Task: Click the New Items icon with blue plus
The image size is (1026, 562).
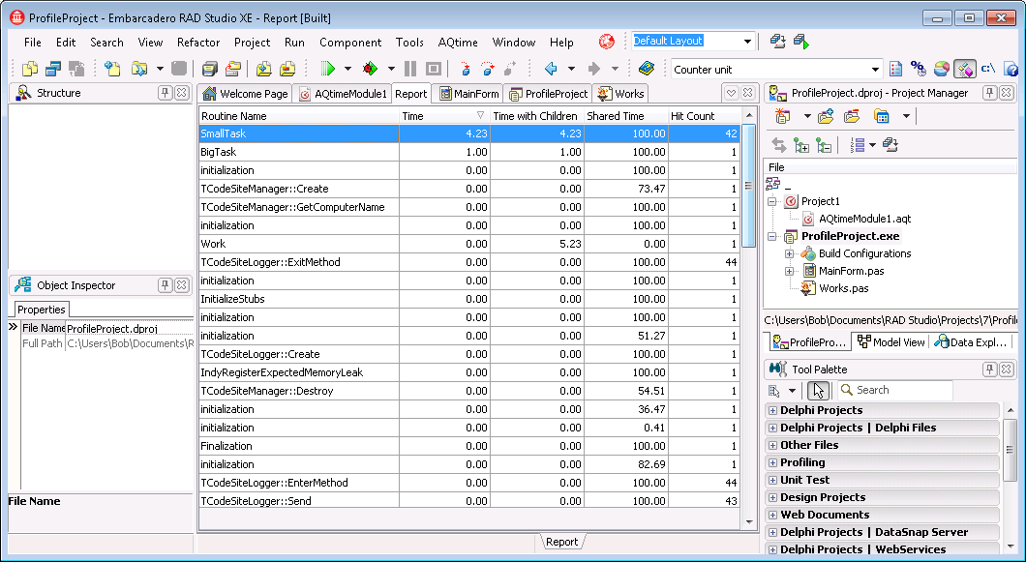Action: tap(112, 69)
